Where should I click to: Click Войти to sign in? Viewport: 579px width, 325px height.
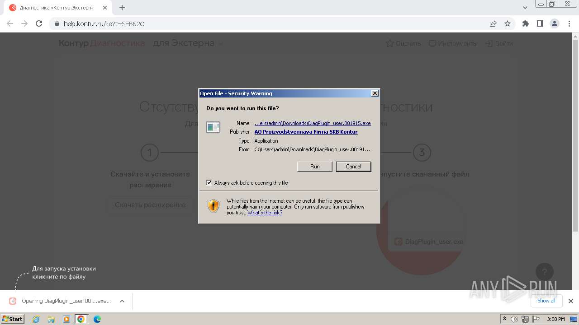click(499, 43)
